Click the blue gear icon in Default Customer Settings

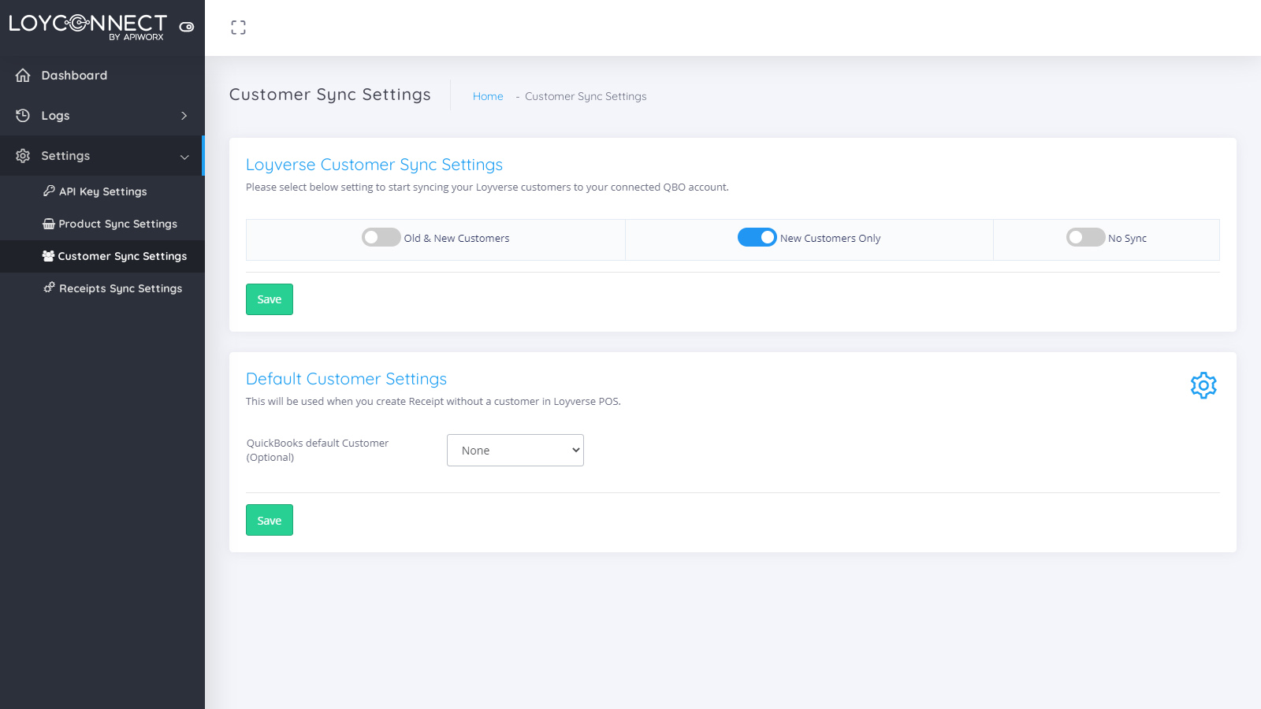(x=1203, y=385)
